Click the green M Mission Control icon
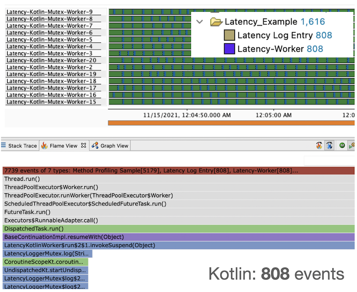 (342, 146)
